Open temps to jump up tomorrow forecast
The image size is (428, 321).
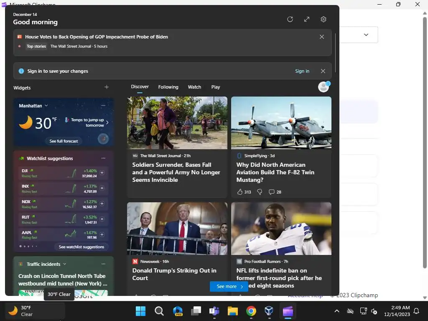coord(87,122)
